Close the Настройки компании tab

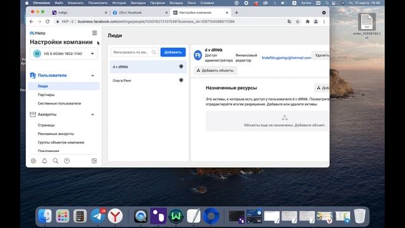pos(227,13)
